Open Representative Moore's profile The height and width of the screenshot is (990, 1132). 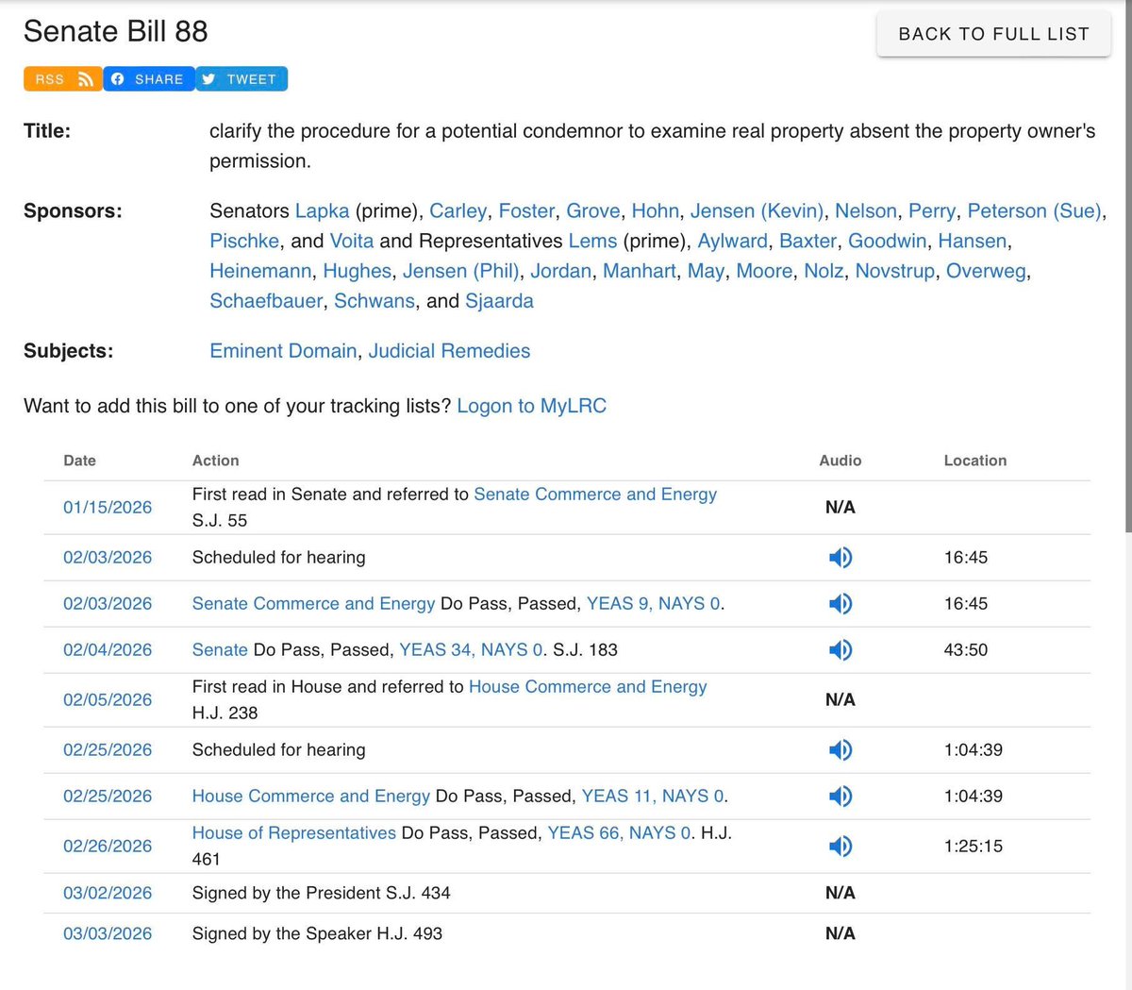pos(764,272)
